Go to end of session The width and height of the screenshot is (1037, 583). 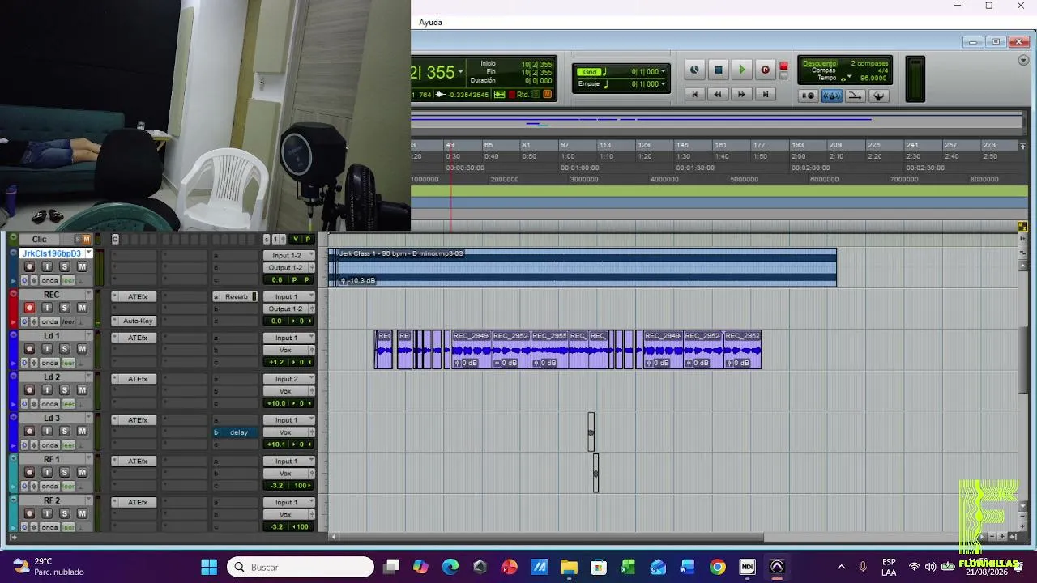765,94
